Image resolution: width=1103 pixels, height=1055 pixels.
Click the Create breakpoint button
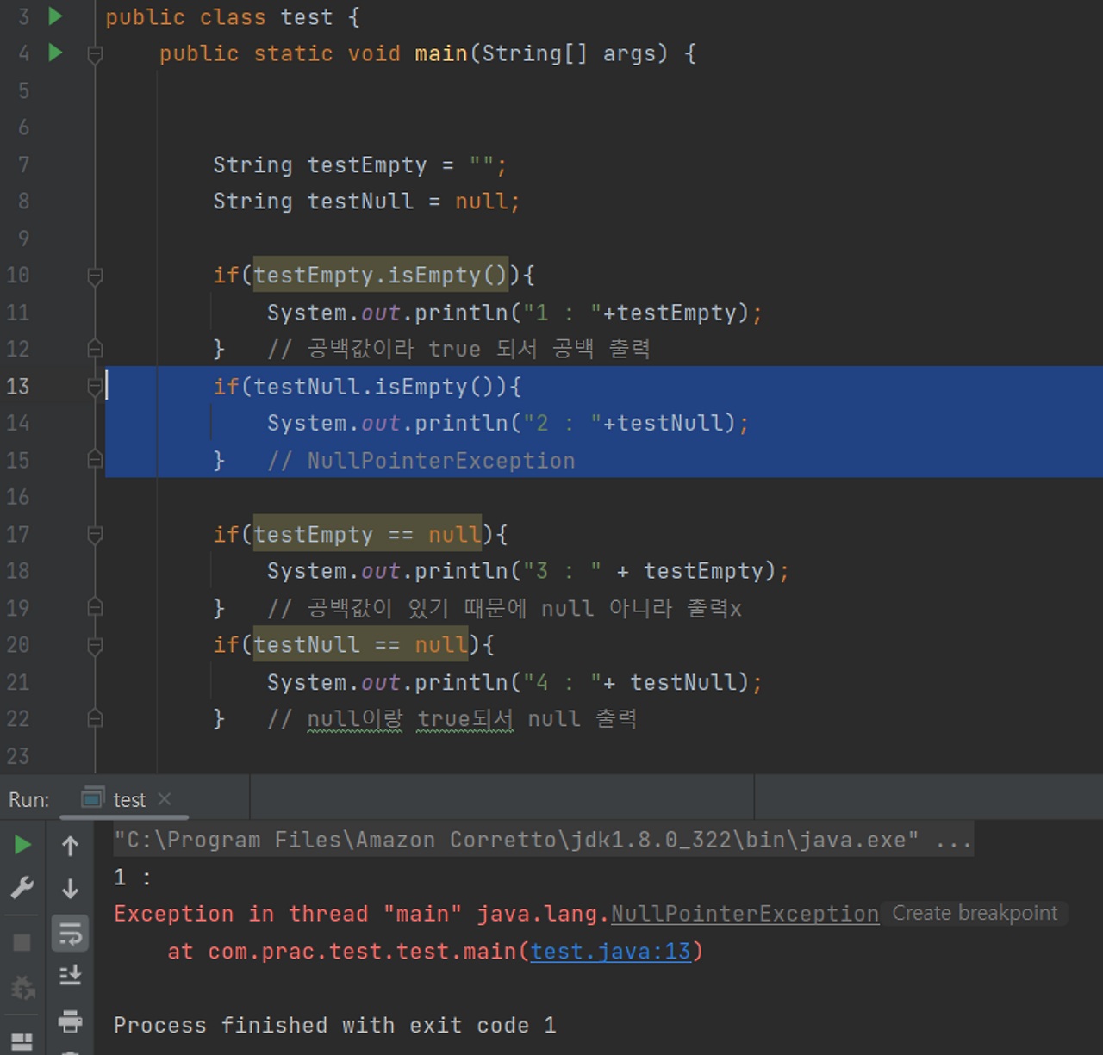[974, 913]
